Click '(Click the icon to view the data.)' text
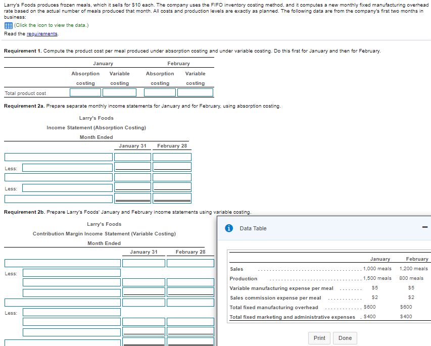This screenshot has height=346, width=431. click(52, 25)
